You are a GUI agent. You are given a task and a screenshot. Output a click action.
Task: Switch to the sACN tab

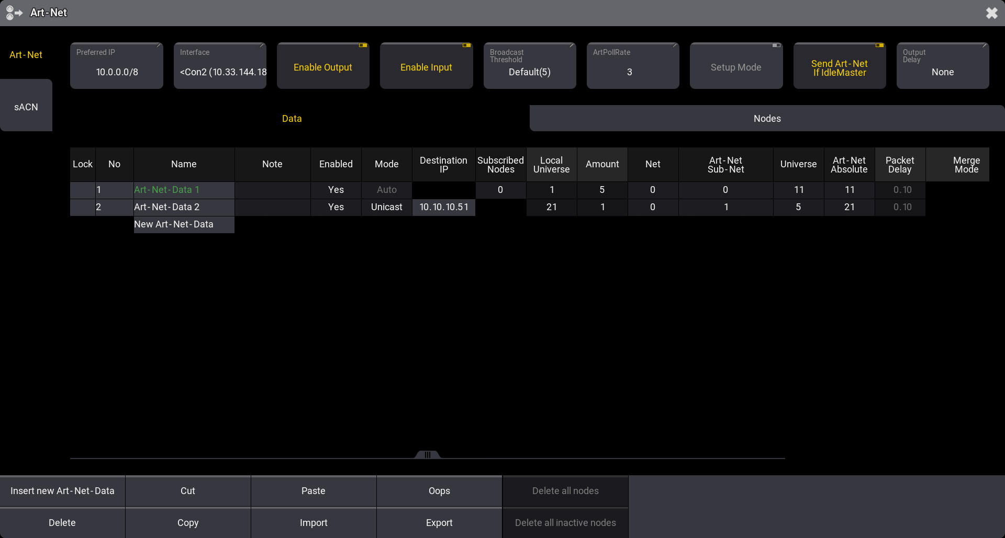click(26, 106)
